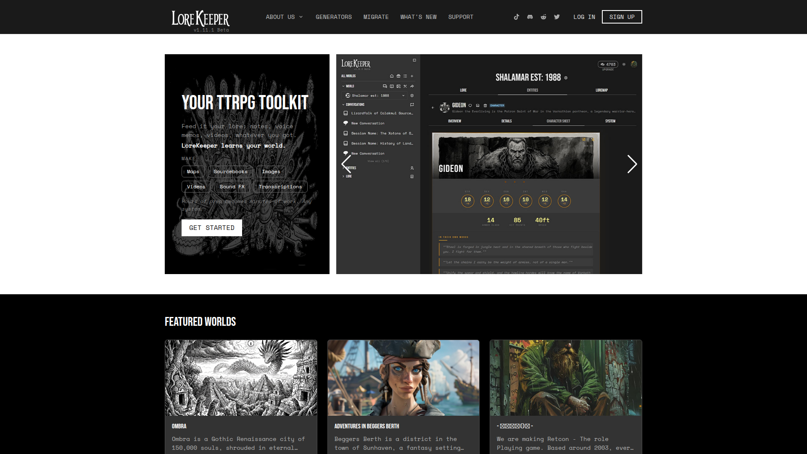Toggle the sidebar collapse icon in preview
This screenshot has height=454, width=807.
414,60
